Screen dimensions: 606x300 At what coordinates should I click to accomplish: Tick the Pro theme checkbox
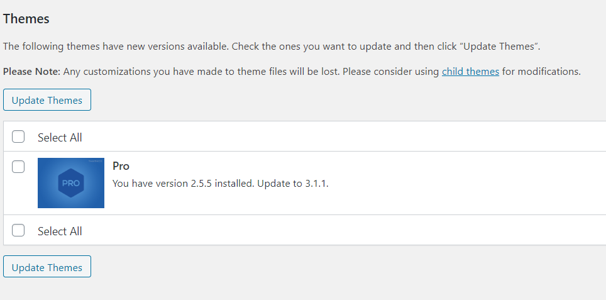[x=18, y=167]
